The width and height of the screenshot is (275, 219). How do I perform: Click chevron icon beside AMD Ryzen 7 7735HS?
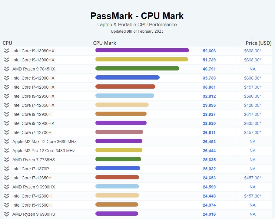(7, 160)
